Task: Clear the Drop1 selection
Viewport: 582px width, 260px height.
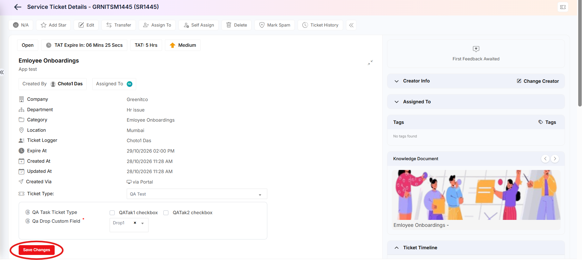Action: [135, 223]
